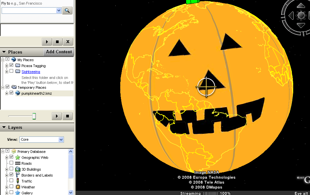The image size is (310, 195).
Task: Collapse the Primary Database node
Action: click(x=3, y=152)
